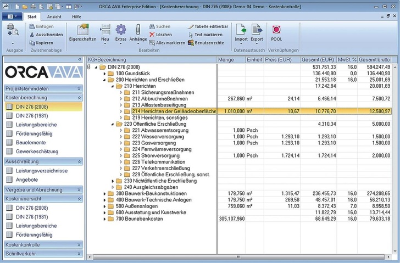
Task: Expand the Projektstammdaten sidebar section
Action: [79, 88]
